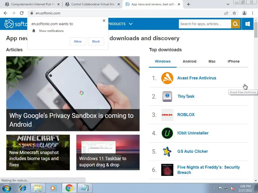The height and width of the screenshot is (193, 258).
Task: Open the Avast Free Antivirus link
Action: pos(197,78)
